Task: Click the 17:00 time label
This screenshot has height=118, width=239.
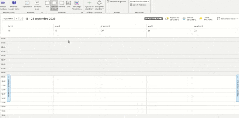Action: 3,111
